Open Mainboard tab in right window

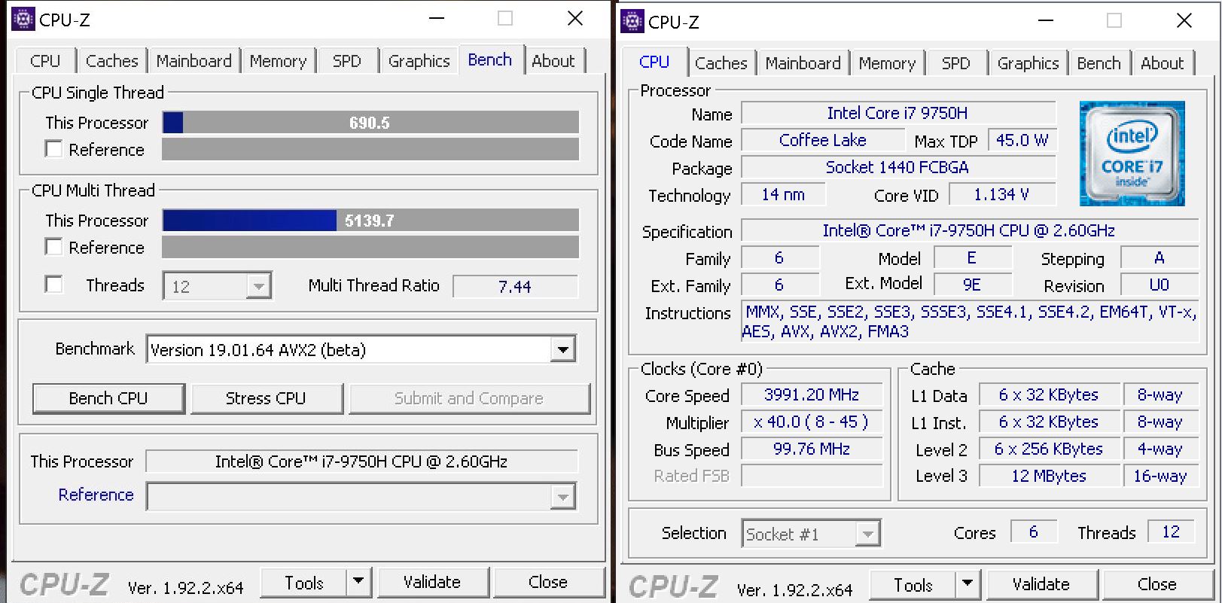point(803,63)
